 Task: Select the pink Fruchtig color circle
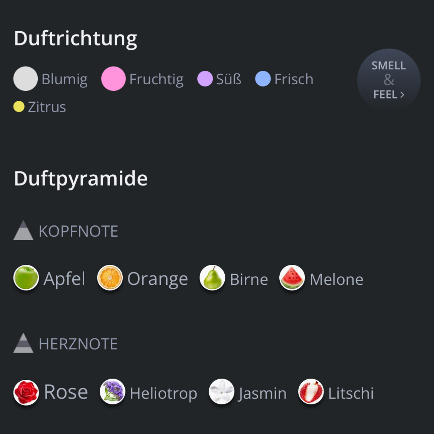coord(114,78)
